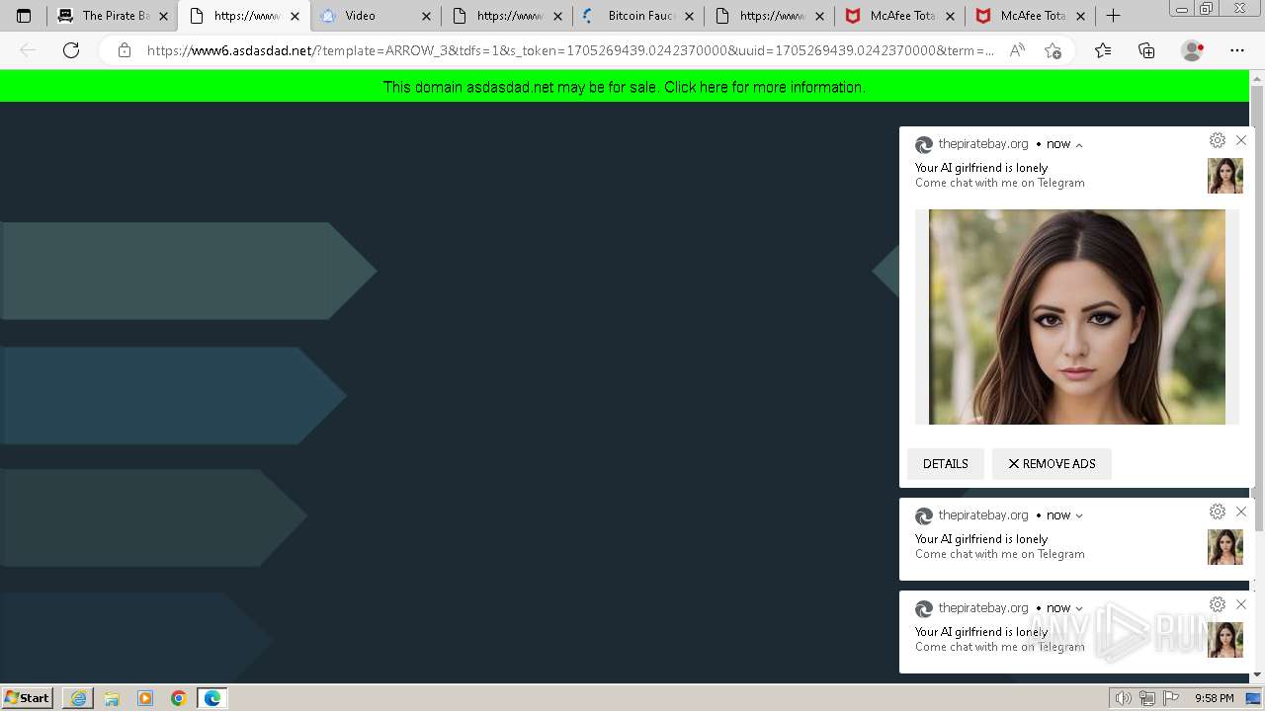The width and height of the screenshot is (1265, 711).
Task: Open settings gear on expanded notification
Action: pos(1218,140)
